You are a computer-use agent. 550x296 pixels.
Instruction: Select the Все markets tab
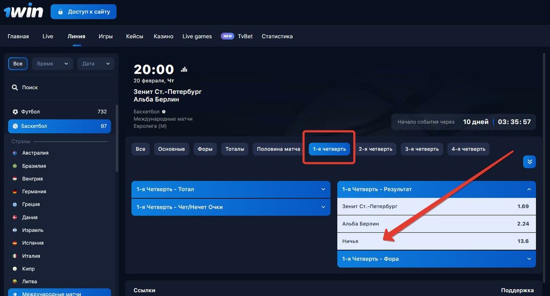tap(141, 149)
